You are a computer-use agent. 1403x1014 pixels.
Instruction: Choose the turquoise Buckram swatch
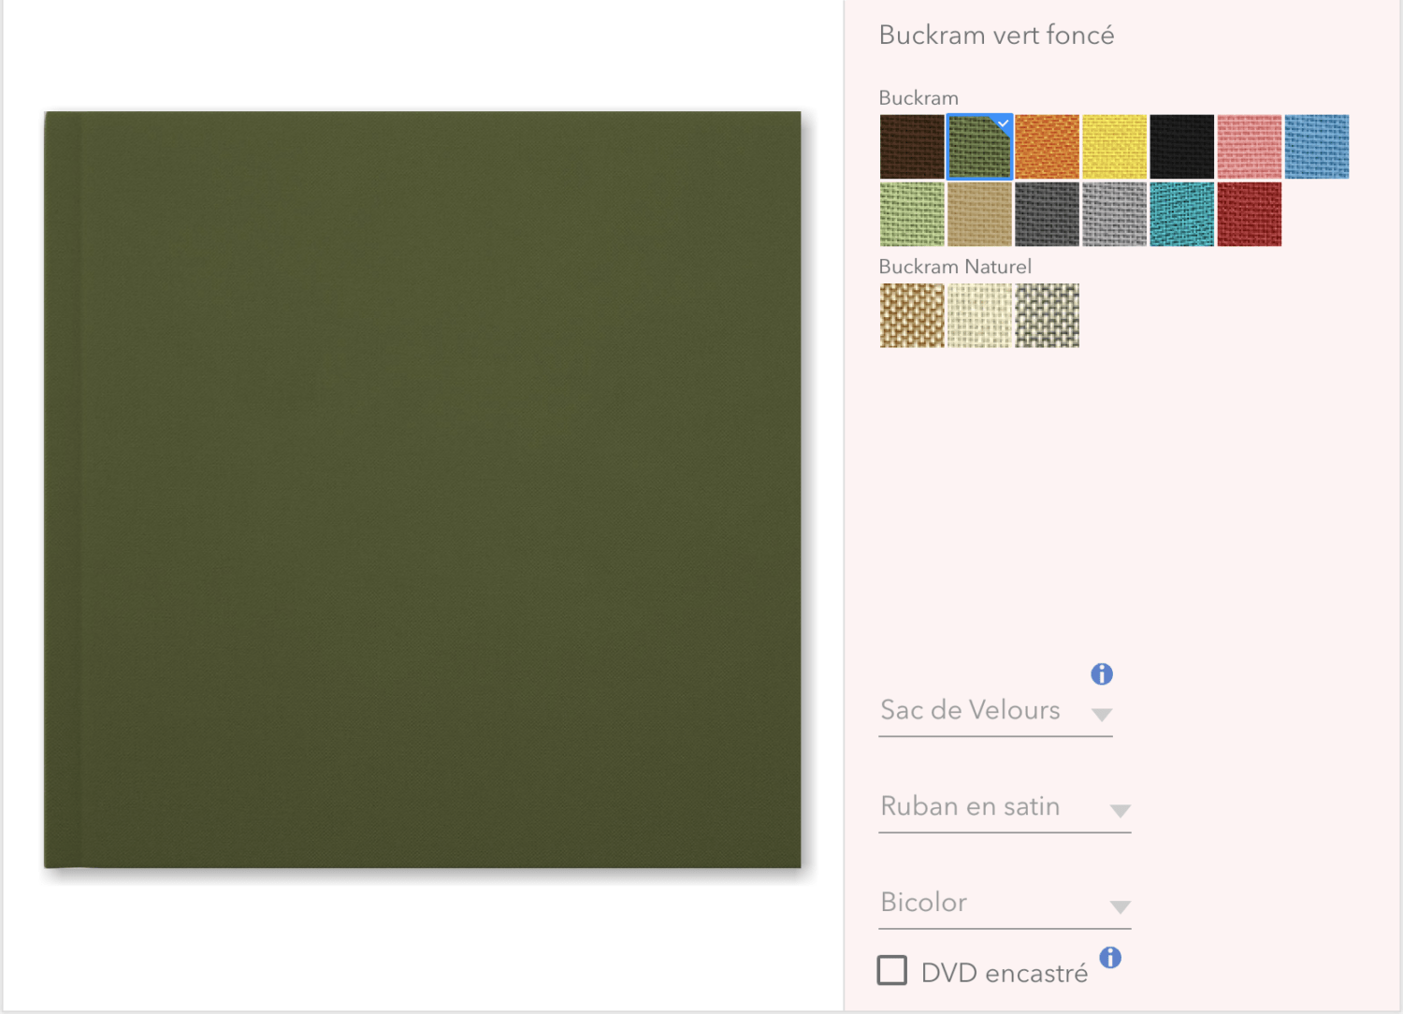1182,214
